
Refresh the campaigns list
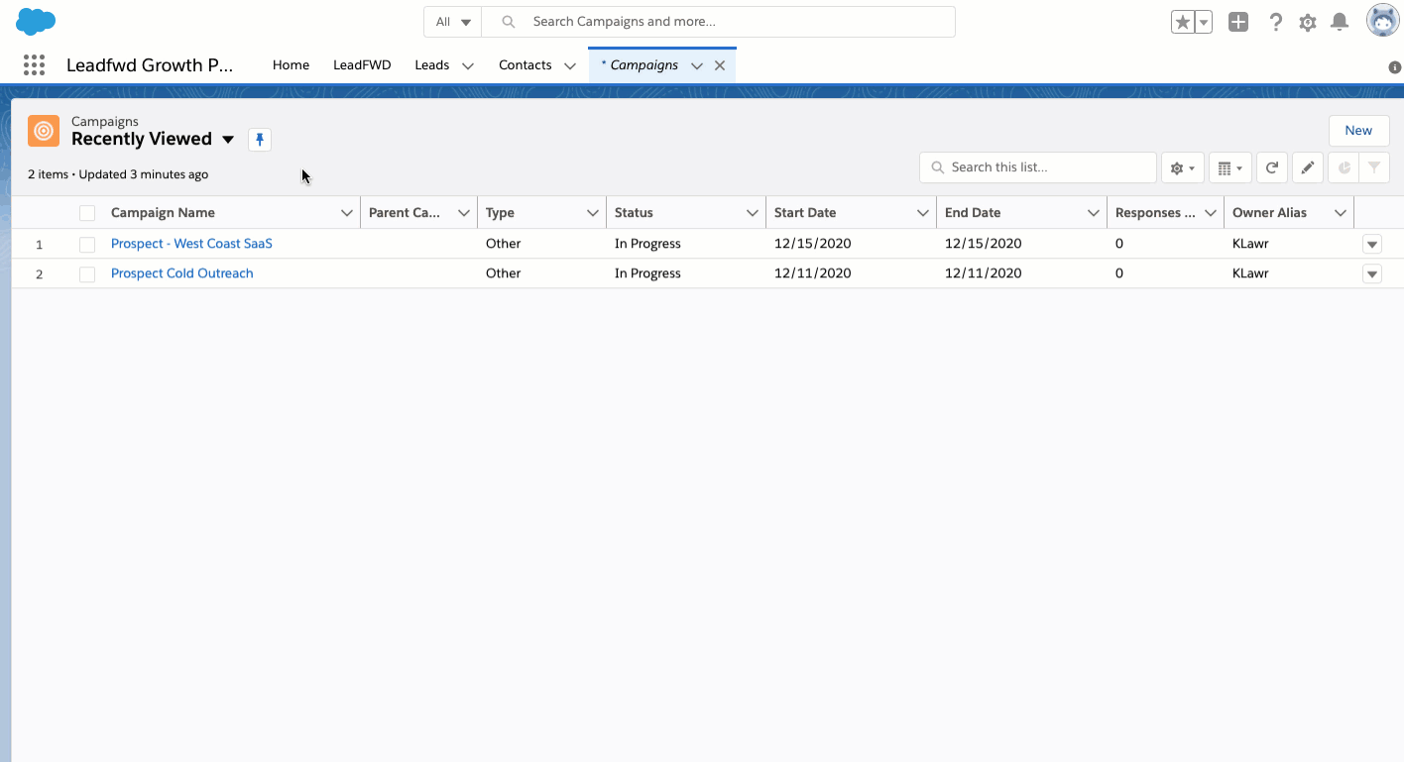[1271, 168]
